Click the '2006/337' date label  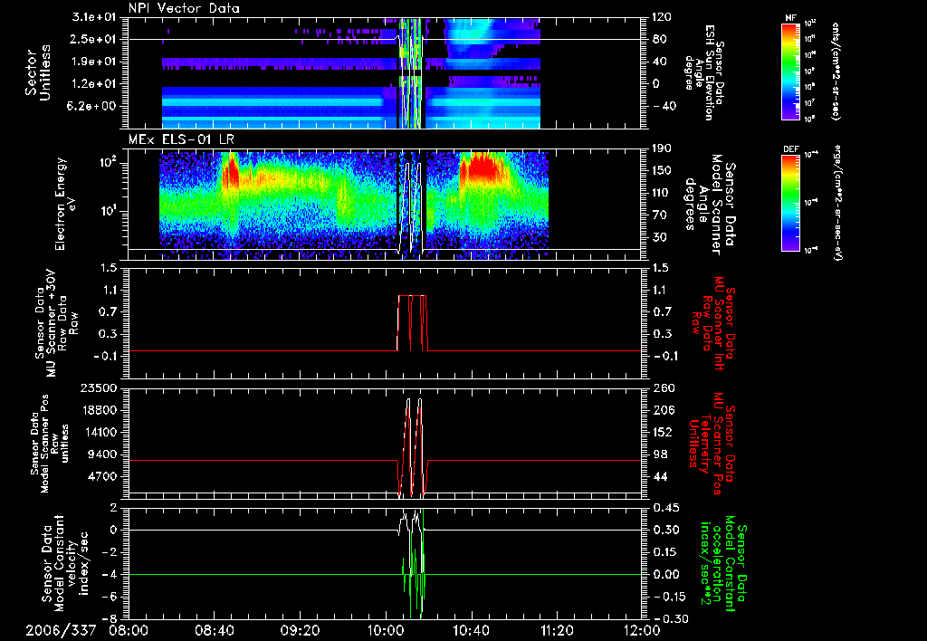coord(61,630)
